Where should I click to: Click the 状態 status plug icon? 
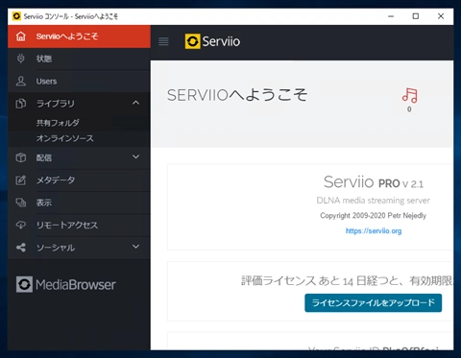coord(21,59)
